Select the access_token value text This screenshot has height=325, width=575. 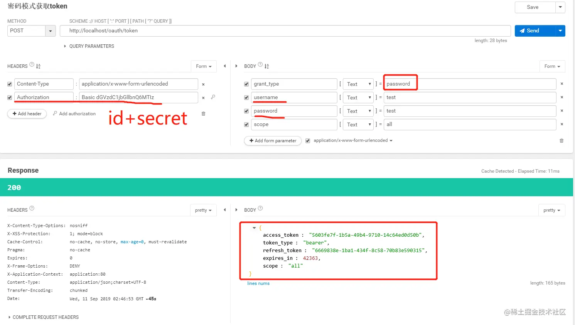coord(365,235)
